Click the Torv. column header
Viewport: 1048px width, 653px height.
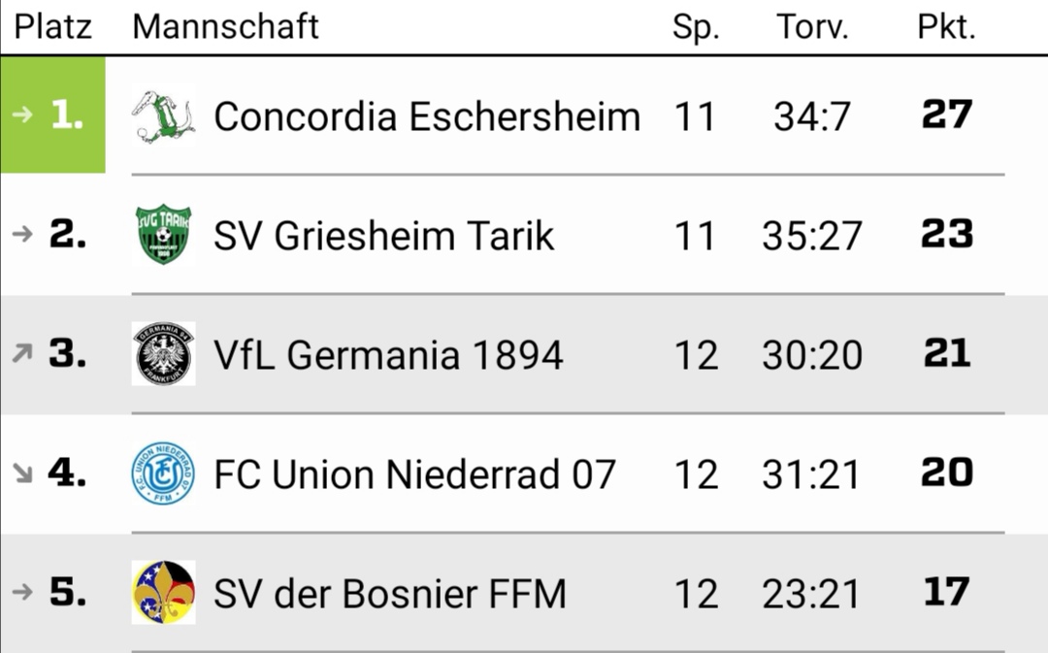pyautogui.click(x=812, y=27)
